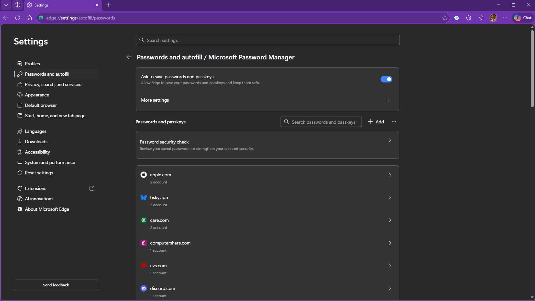Open the Favorites hub icon
535x301 pixels.
(x=482, y=18)
